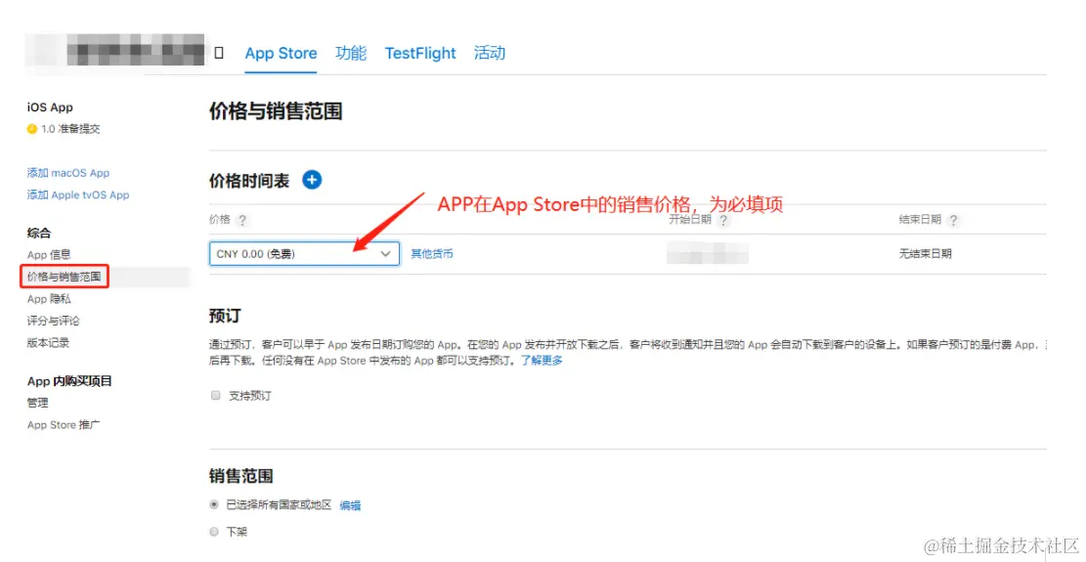This screenshot has width=1086, height=562.
Task: Open the 了解更多 link
Action: pyautogui.click(x=542, y=361)
